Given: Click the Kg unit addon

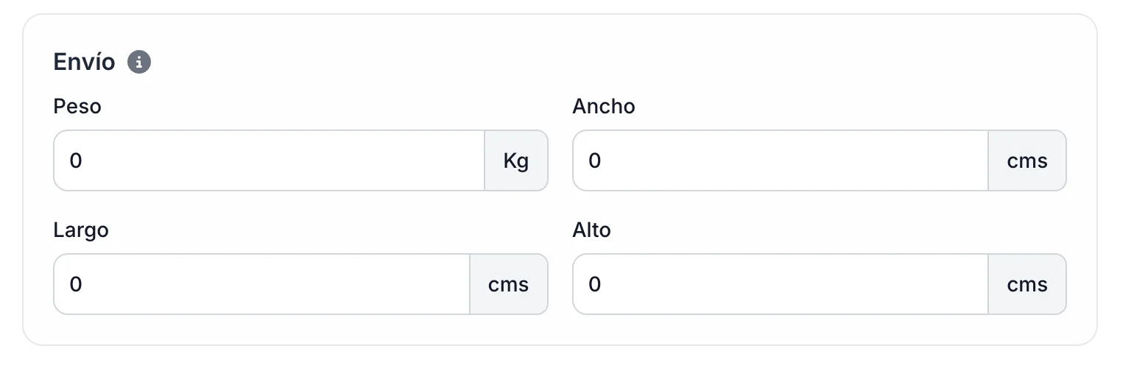Looking at the screenshot, I should [x=516, y=160].
